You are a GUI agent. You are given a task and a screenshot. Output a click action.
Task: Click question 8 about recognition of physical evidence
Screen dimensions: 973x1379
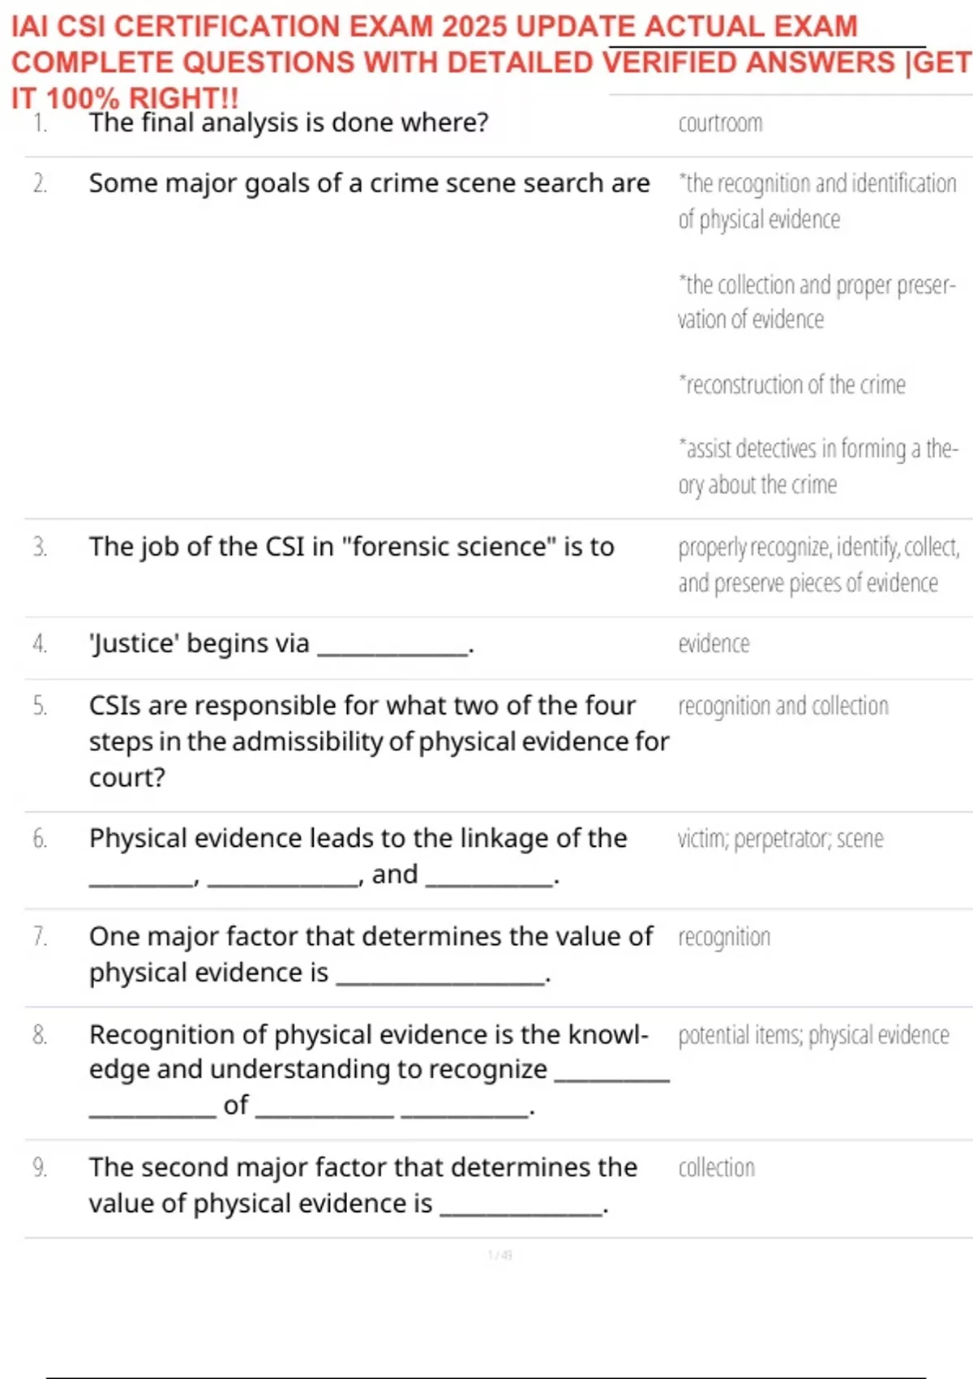(x=378, y=1069)
